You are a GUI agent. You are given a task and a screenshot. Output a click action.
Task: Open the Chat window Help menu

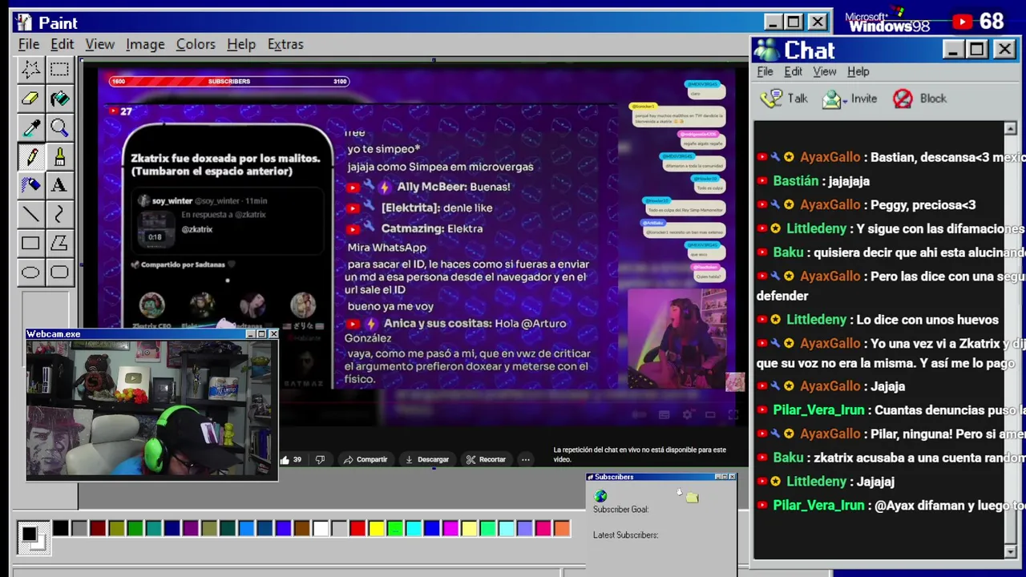(858, 71)
